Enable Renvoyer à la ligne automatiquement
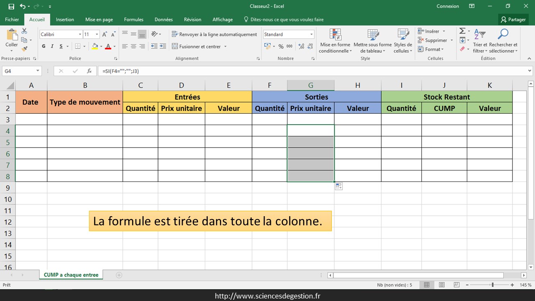This screenshot has height=301, width=535. [214, 34]
